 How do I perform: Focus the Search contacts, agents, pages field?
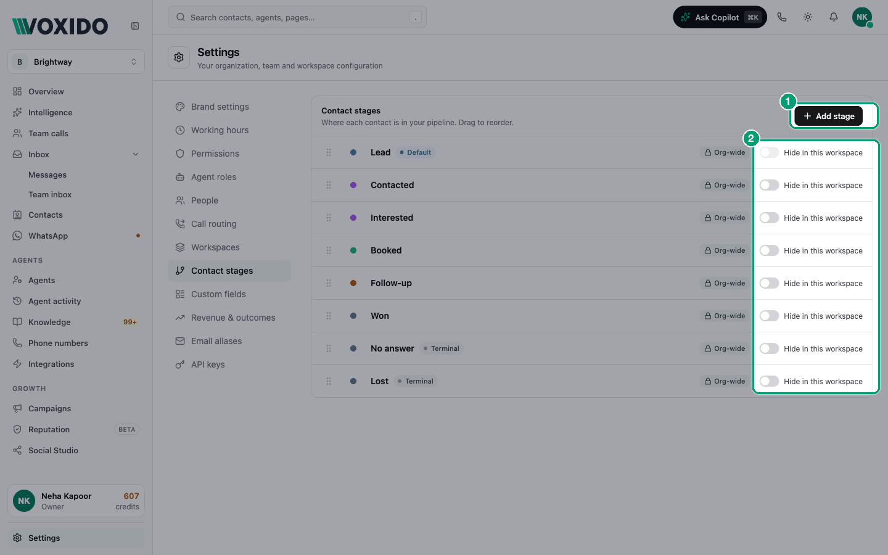tap(297, 17)
